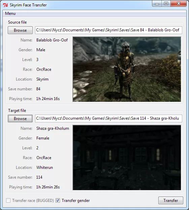Click the target file path field
This screenshot has height=210, width=189.
[108, 118]
